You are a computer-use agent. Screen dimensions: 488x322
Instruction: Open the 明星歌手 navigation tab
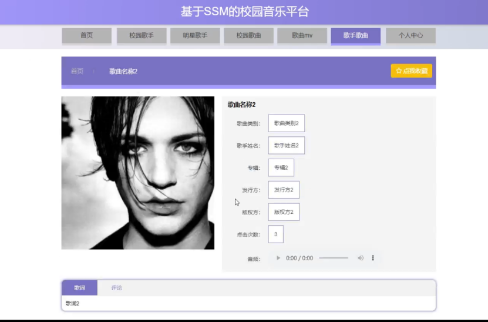tap(195, 35)
